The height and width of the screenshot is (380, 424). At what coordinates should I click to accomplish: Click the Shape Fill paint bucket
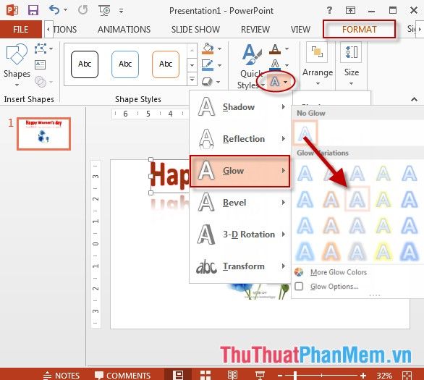[x=208, y=48]
